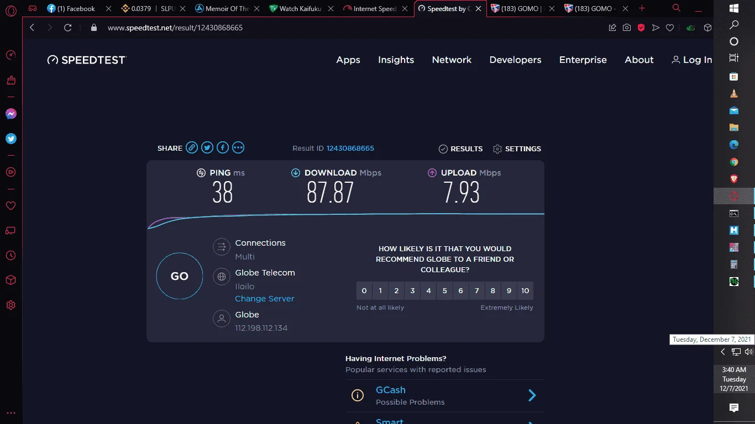Viewport: 755px width, 424px height.
Task: Select rating 2 in the recommendation scale
Action: pyautogui.click(x=396, y=290)
